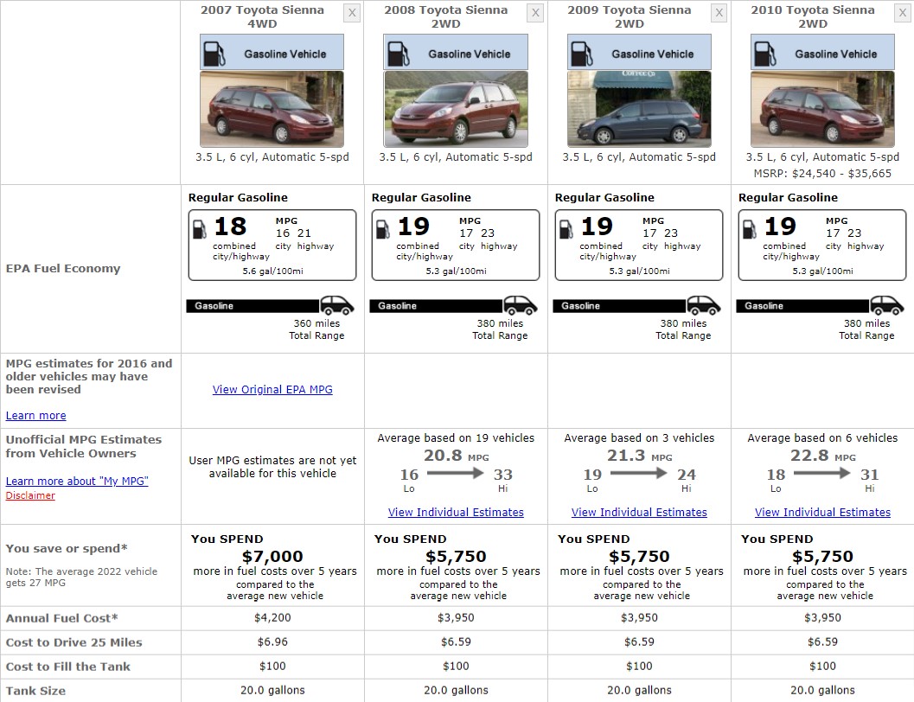Viewport: 914px width, 702px height.
Task: Click the gas pump icon for 2008 Sienna
Action: 398,54
